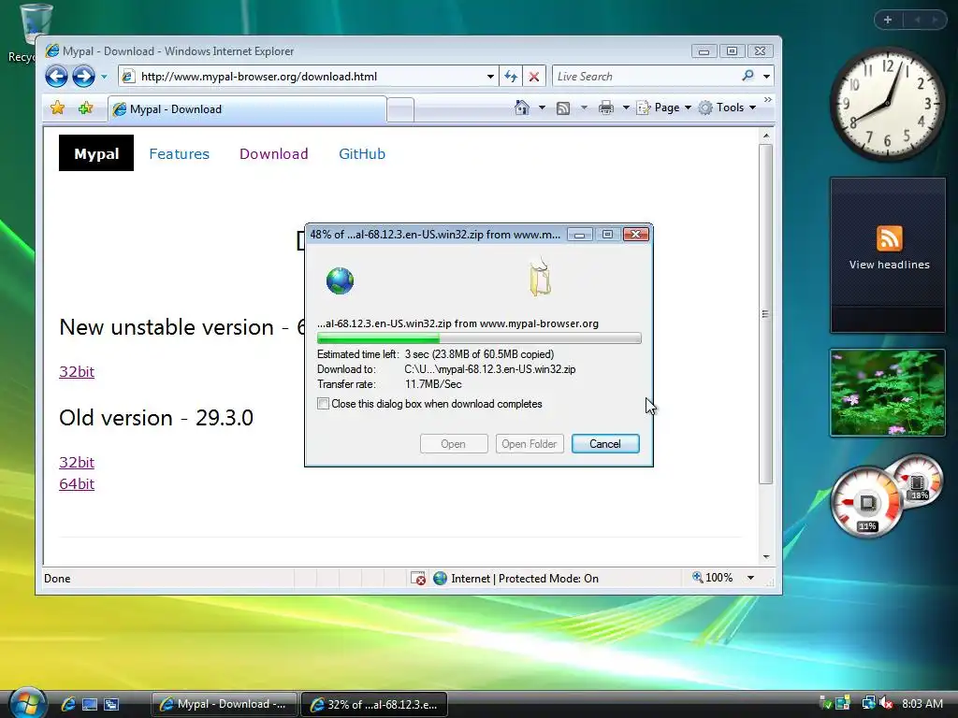Click the sidebar Add Gadgets plus button
The width and height of the screenshot is (958, 718).
pos(888,21)
